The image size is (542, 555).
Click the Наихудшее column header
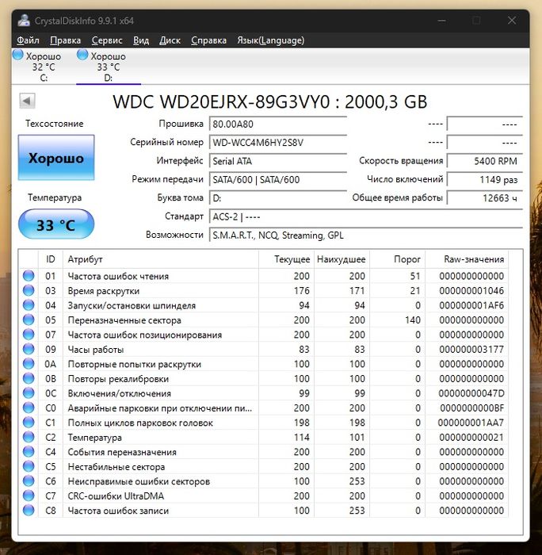pos(342,259)
